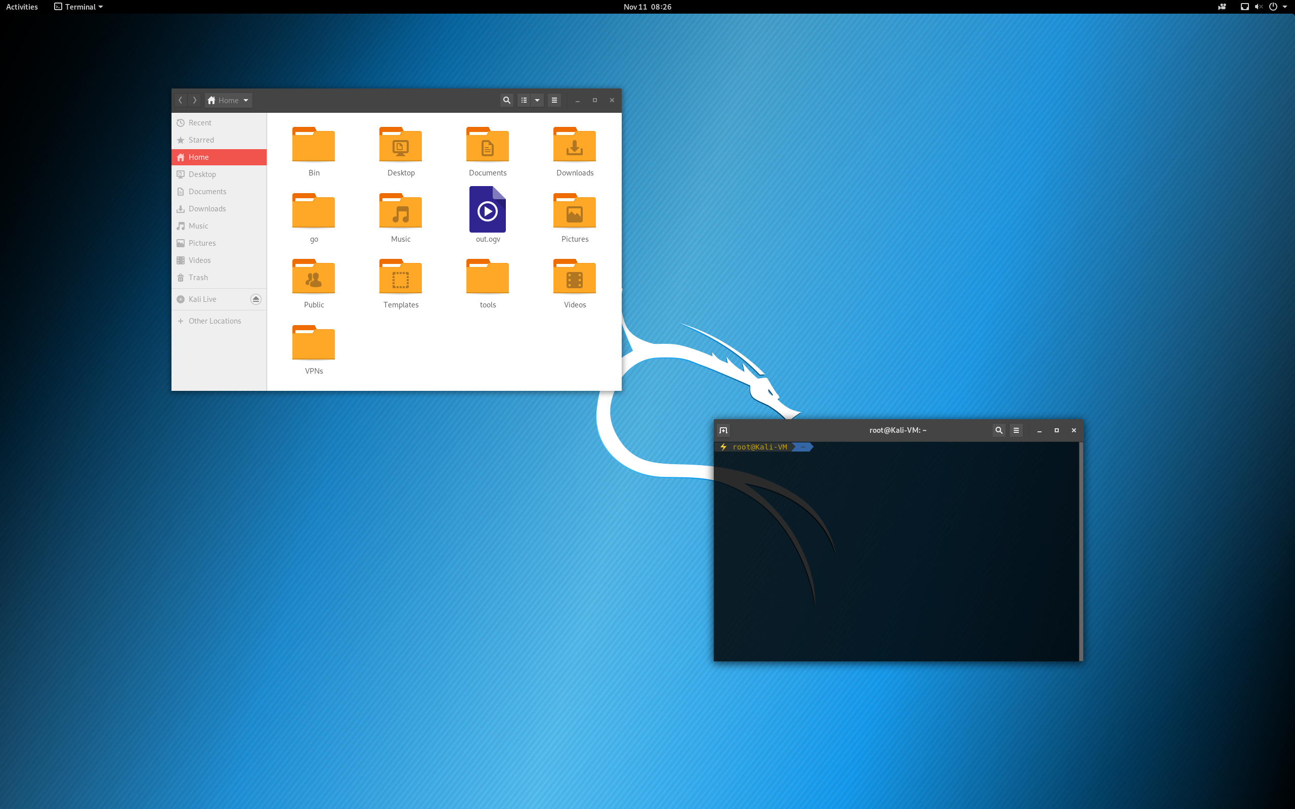This screenshot has width=1295, height=809.
Task: Toggle the muted volume indicator
Action: tap(1259, 7)
